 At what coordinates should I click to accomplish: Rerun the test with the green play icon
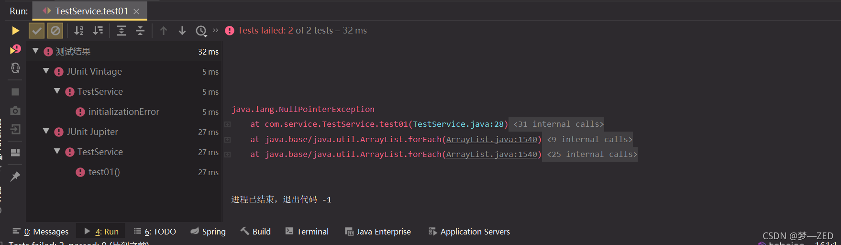pos(15,31)
